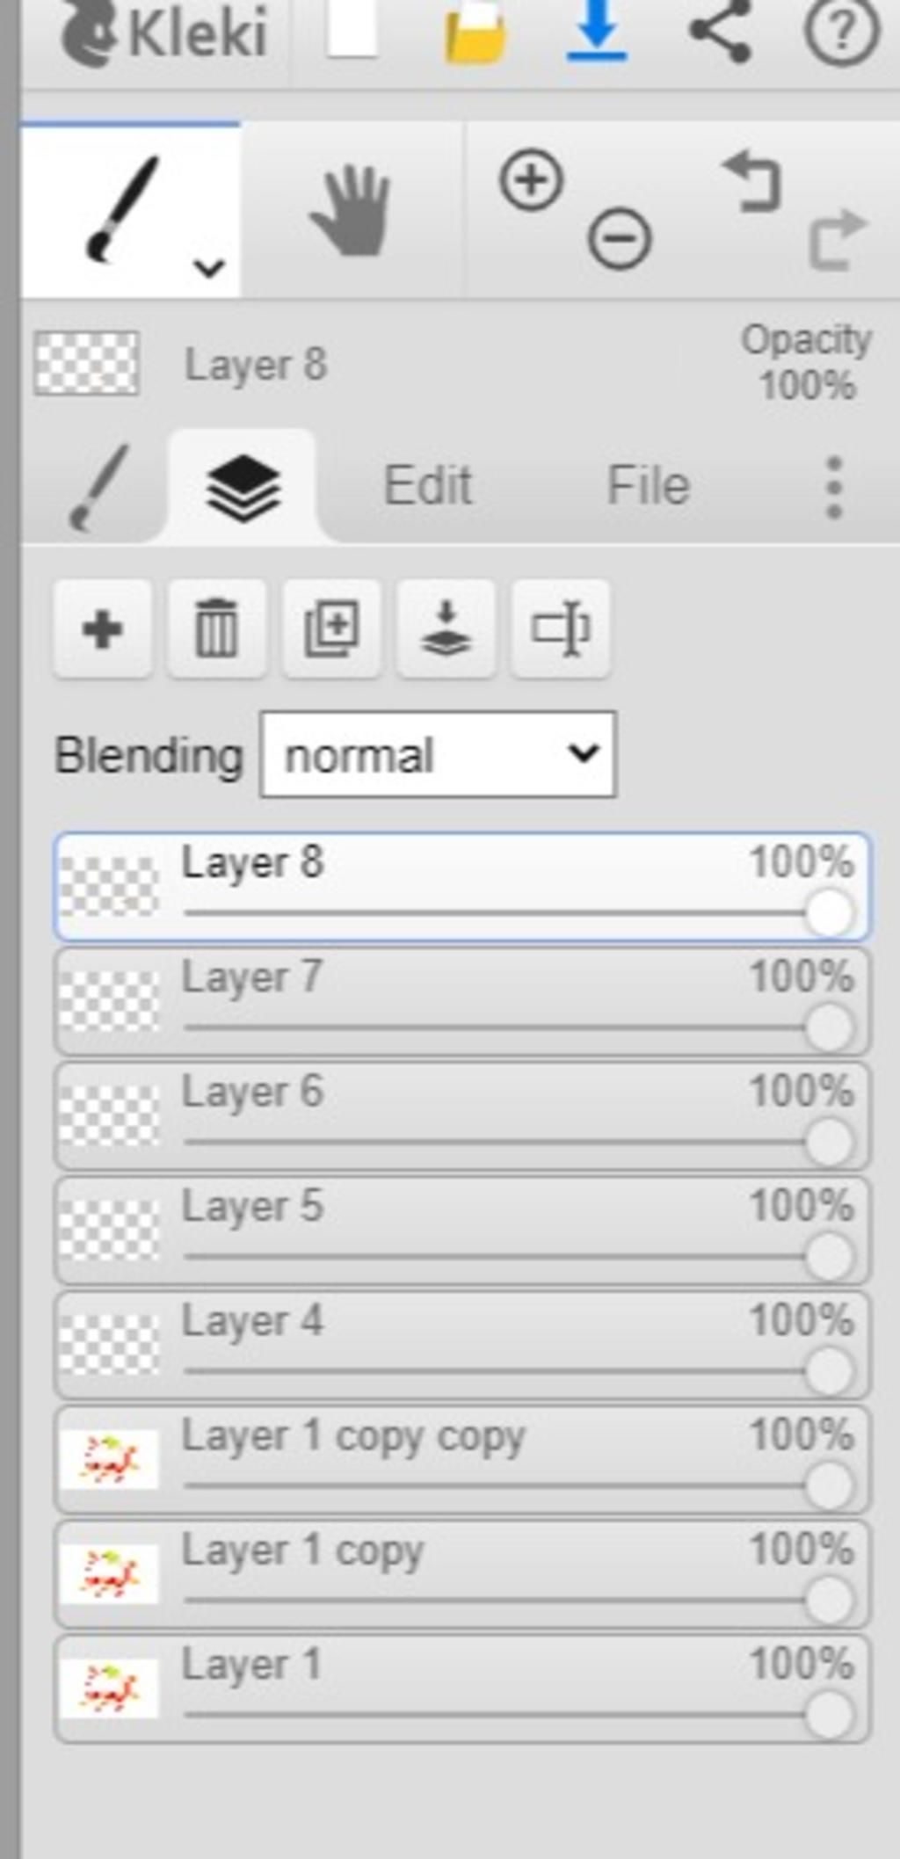Select the Layer 4 row
Viewport: 900px width, 1859px height.
point(462,1345)
